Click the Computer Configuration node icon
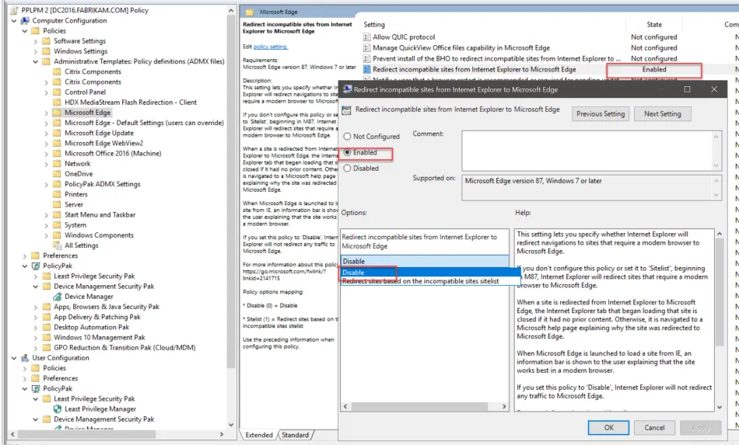 pyautogui.click(x=24, y=21)
